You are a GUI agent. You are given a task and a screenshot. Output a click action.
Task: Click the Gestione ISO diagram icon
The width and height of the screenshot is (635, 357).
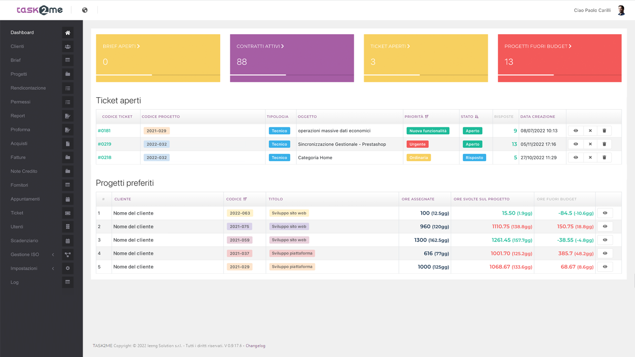click(x=68, y=255)
